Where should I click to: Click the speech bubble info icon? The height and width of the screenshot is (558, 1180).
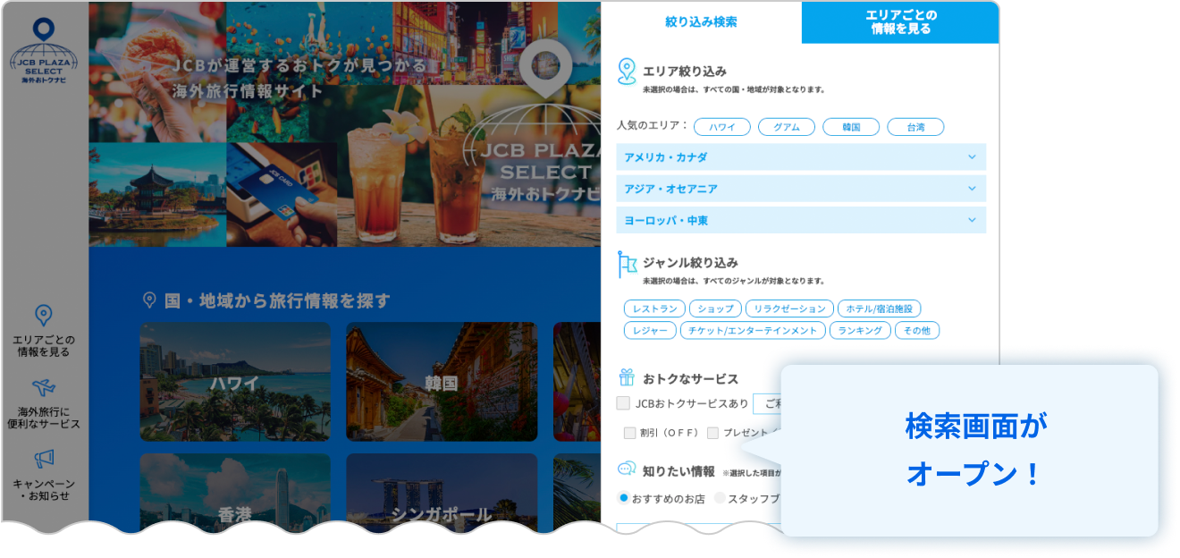click(x=627, y=469)
